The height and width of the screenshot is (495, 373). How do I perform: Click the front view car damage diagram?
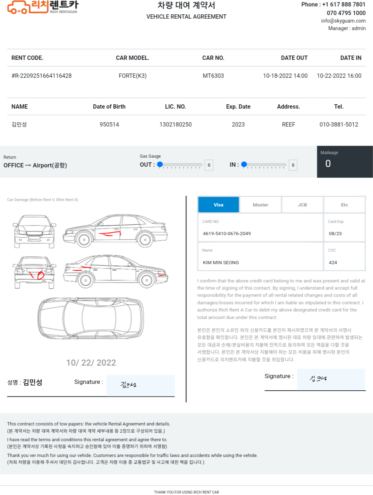(34, 231)
